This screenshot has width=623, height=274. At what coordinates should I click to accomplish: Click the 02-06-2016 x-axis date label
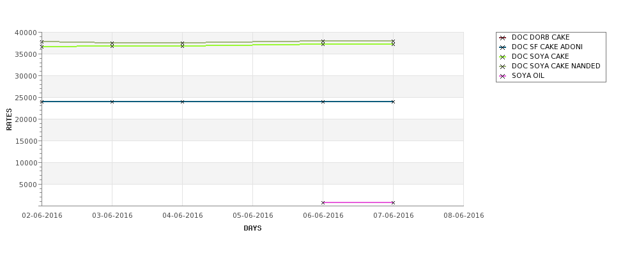(x=42, y=215)
